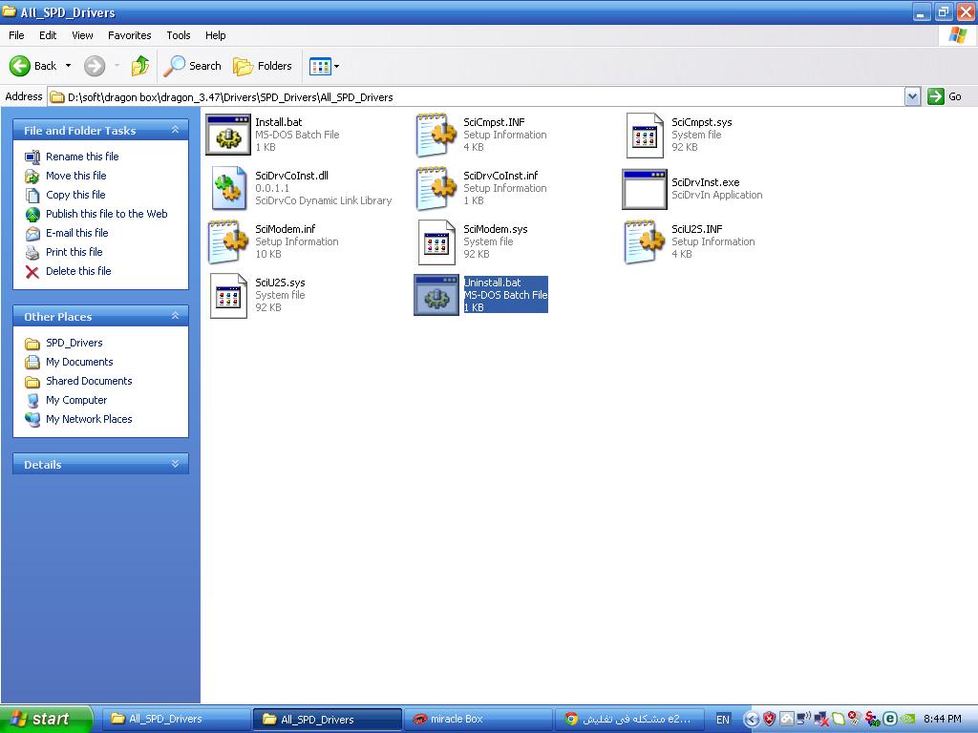Click the Windows Start button
This screenshot has height=733, width=978.
coord(46,719)
